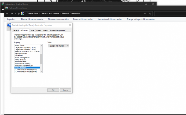Maximize the Network and Sharing Center window
186x115 pixels.
pos(146,4)
